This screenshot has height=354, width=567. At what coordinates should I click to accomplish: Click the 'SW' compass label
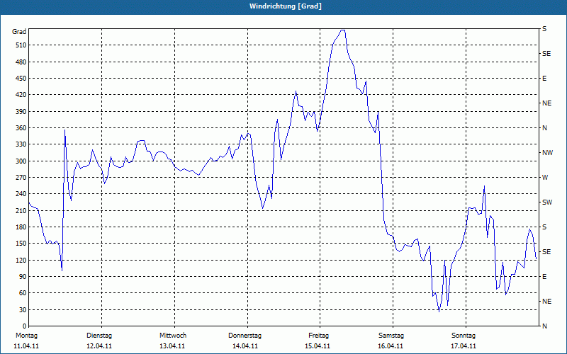coord(547,202)
